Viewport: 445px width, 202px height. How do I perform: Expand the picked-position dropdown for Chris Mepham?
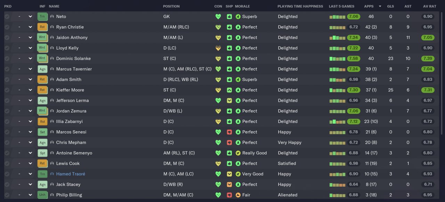[30, 142]
